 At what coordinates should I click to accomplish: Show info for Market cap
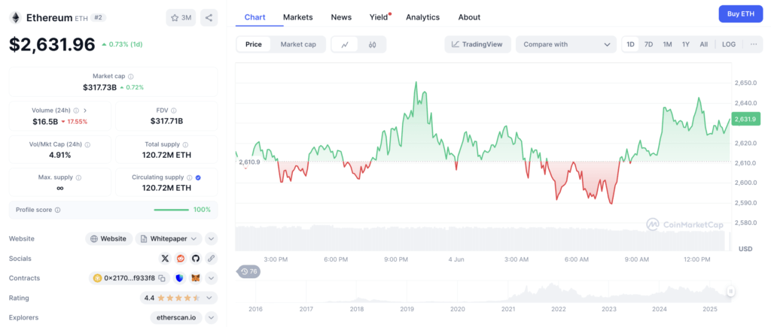click(131, 77)
